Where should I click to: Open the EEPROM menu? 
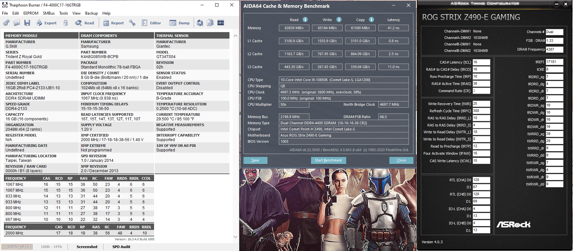(x=31, y=13)
